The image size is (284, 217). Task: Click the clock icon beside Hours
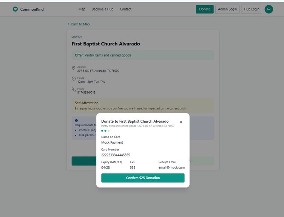pos(74,79)
